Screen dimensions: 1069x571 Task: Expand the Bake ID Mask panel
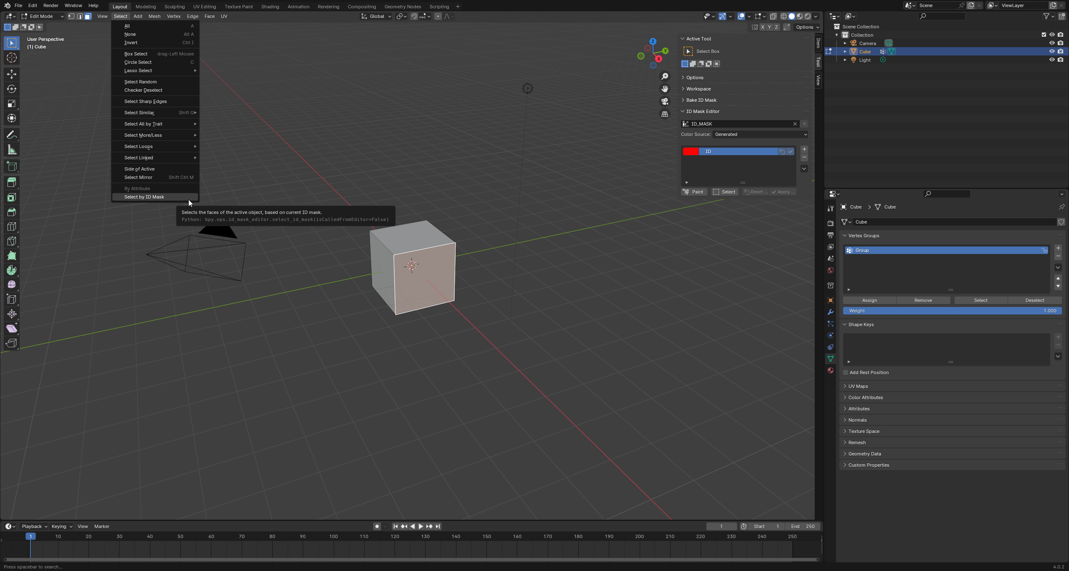coord(701,100)
